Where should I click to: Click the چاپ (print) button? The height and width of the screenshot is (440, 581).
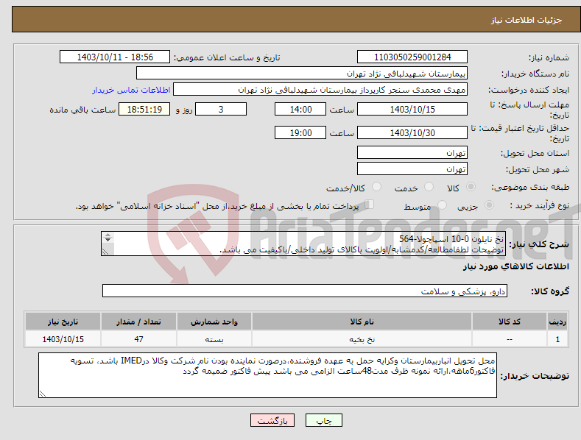point(323,420)
